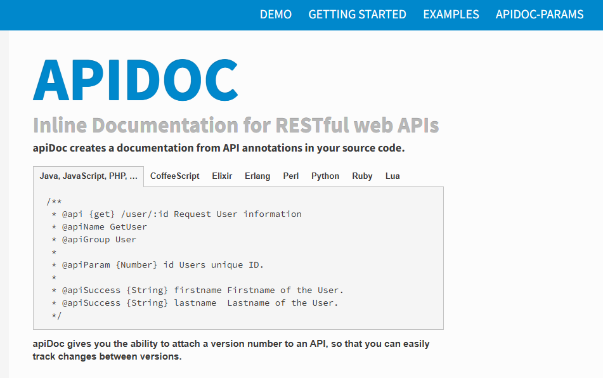Switch to the CoffeeScript tab
603x378 pixels.
174,176
